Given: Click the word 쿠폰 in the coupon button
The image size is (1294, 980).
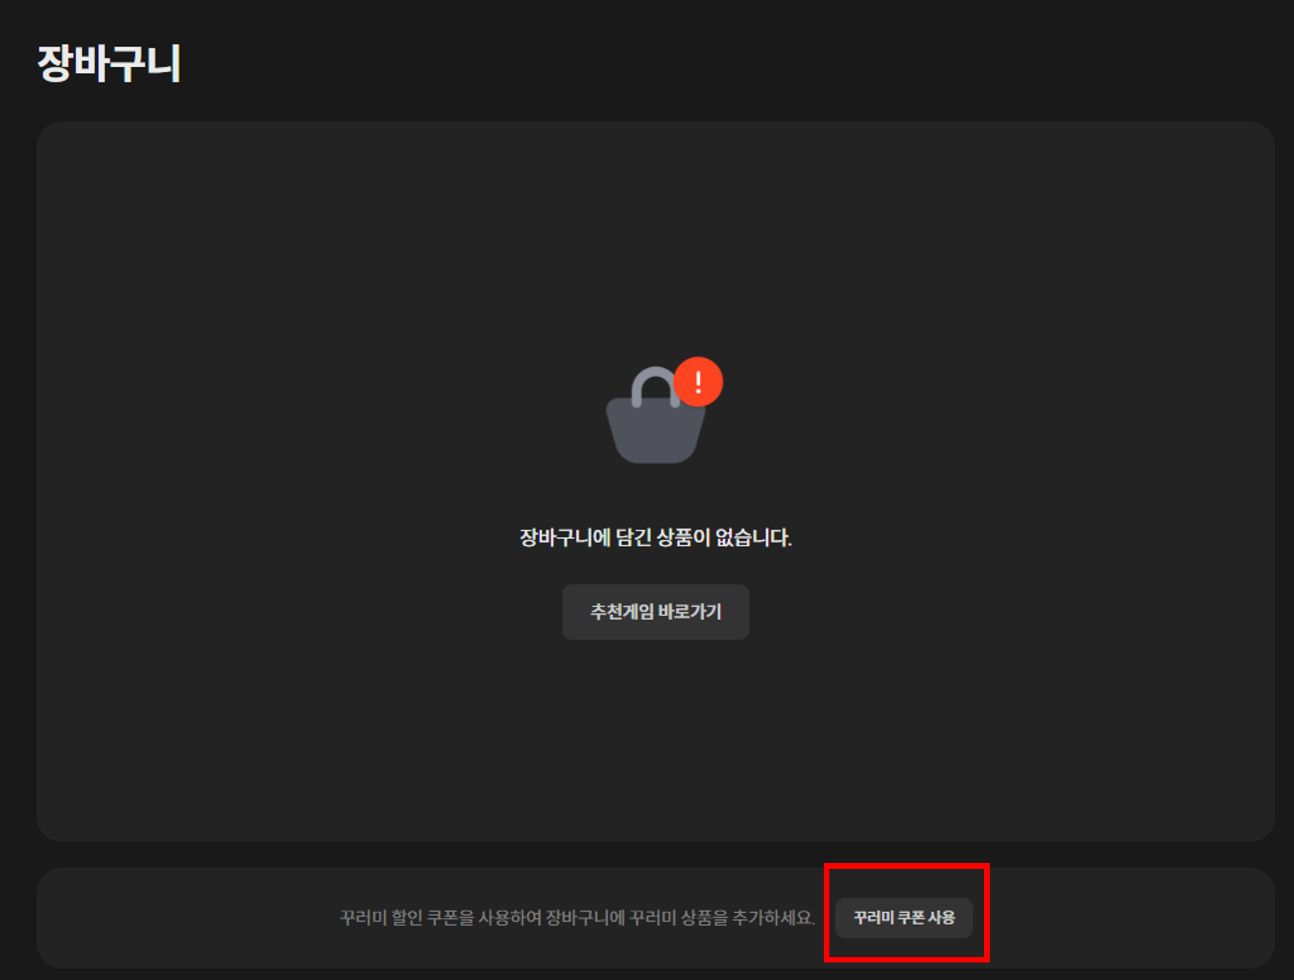Looking at the screenshot, I should [911, 917].
